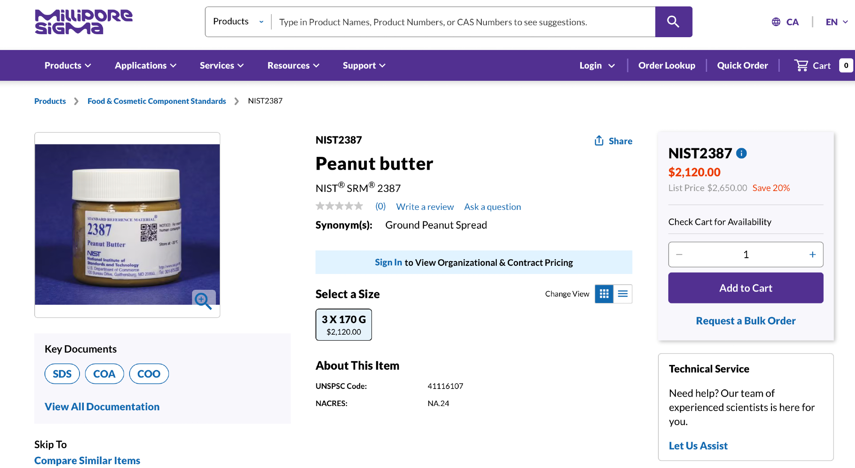Image resolution: width=855 pixels, height=468 pixels.
Task: Select the 3 X 170 G size
Action: tap(343, 325)
